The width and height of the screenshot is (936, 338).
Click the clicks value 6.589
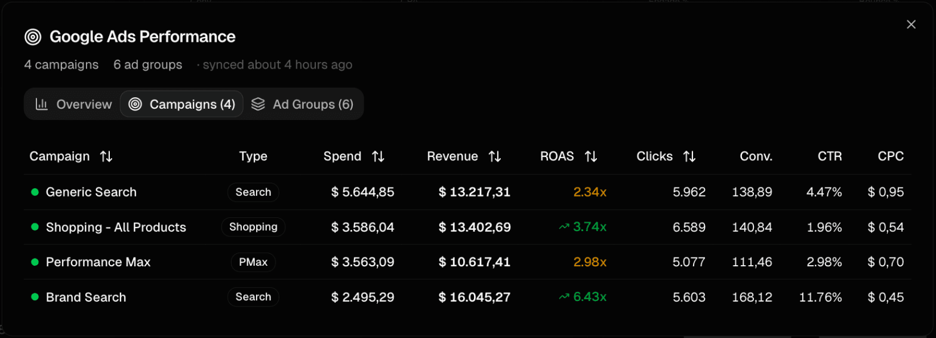click(689, 227)
